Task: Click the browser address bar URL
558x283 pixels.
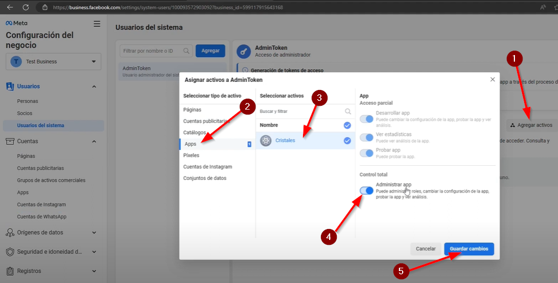Action: tap(168, 7)
